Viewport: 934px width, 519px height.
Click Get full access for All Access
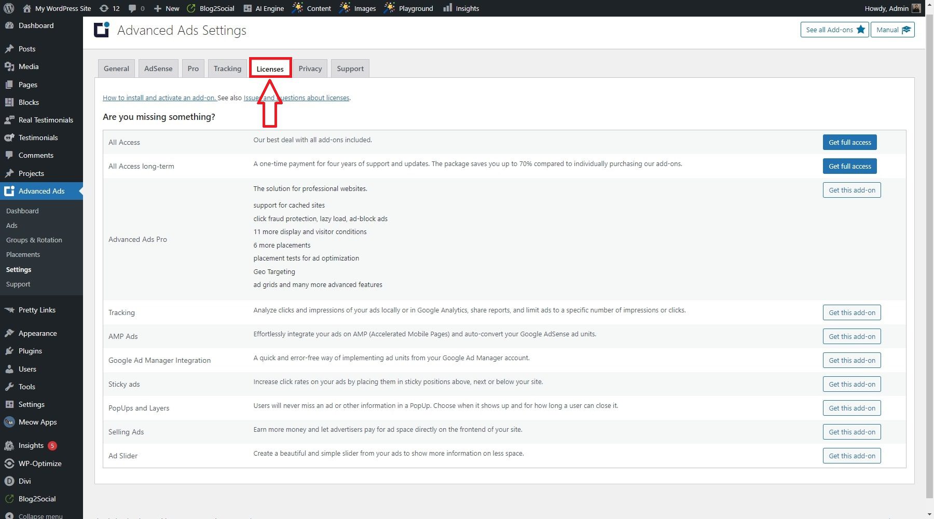point(849,142)
